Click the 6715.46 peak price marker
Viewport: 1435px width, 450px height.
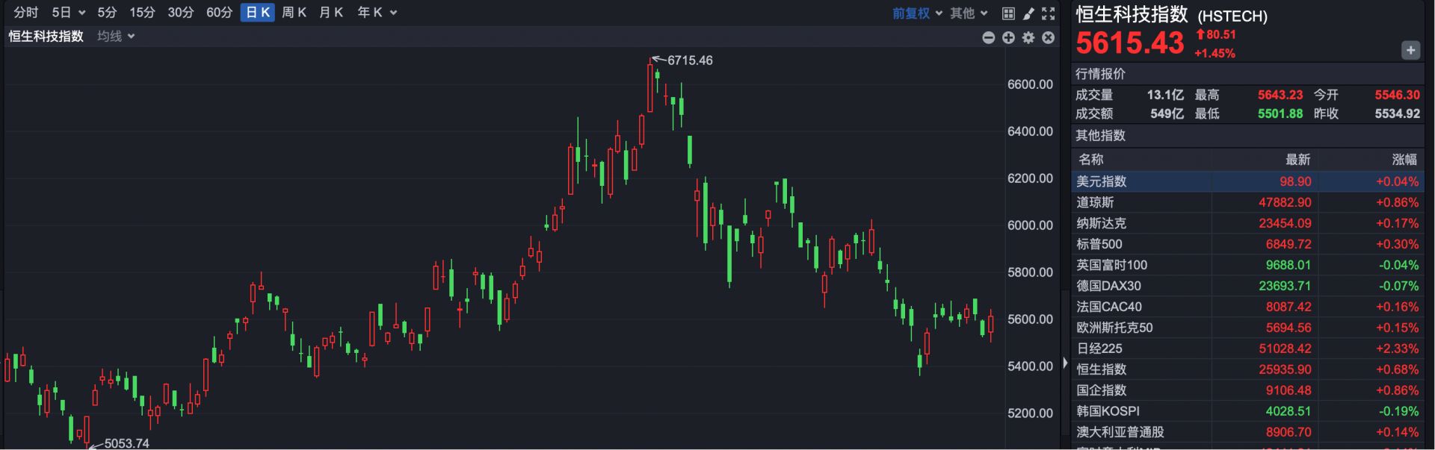[x=689, y=60]
